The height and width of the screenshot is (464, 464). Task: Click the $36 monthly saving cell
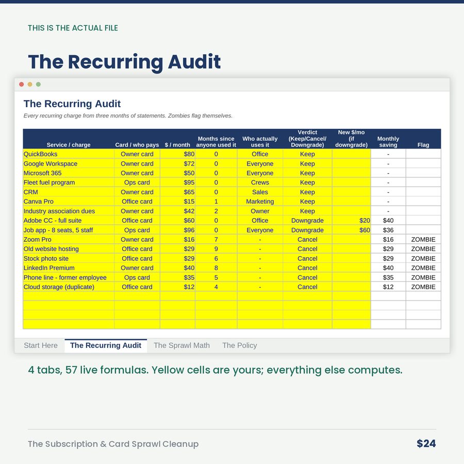388,229
